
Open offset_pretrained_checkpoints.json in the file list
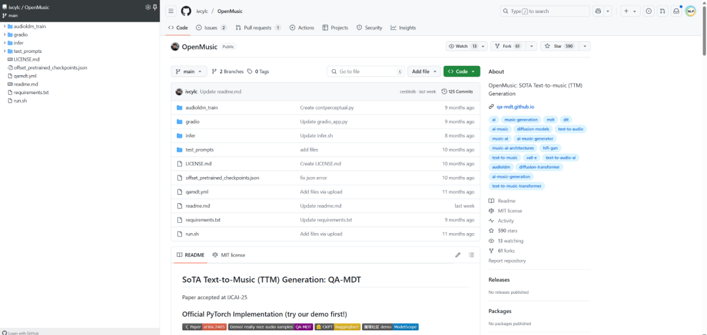tap(223, 178)
